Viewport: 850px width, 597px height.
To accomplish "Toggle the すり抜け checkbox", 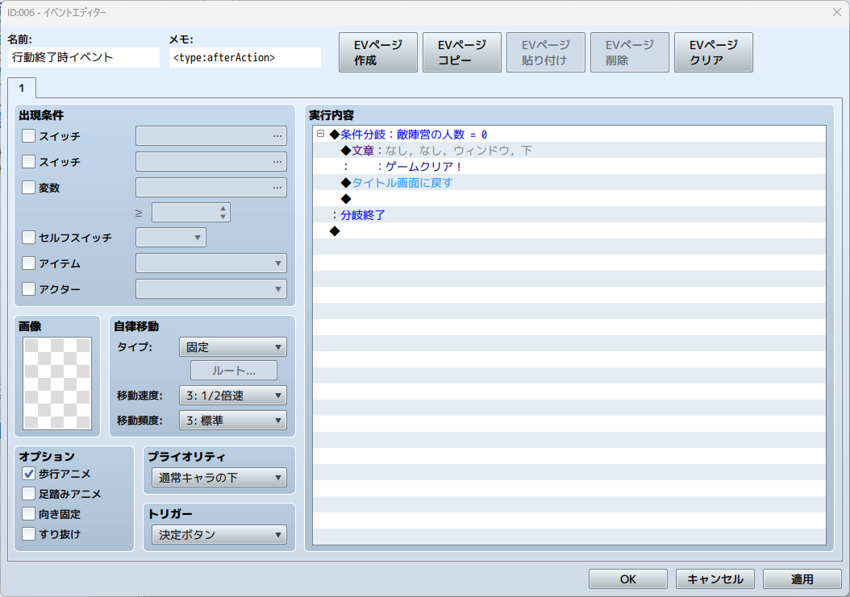I will 29,533.
